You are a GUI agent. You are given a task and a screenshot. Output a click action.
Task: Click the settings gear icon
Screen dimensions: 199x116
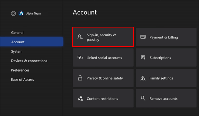click(14, 13)
